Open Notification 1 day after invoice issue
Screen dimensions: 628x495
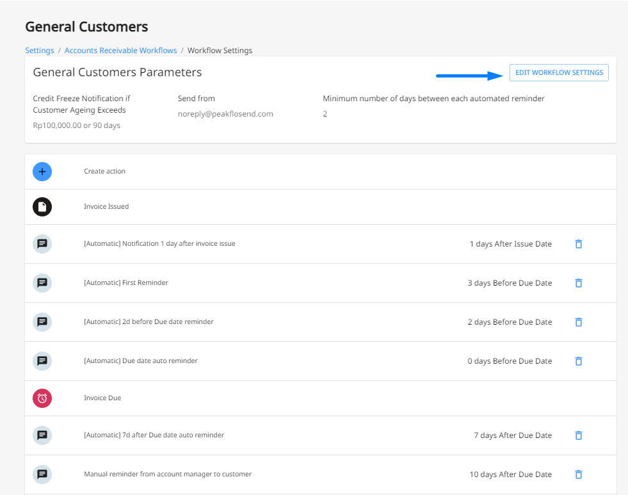pyautogui.click(x=159, y=243)
